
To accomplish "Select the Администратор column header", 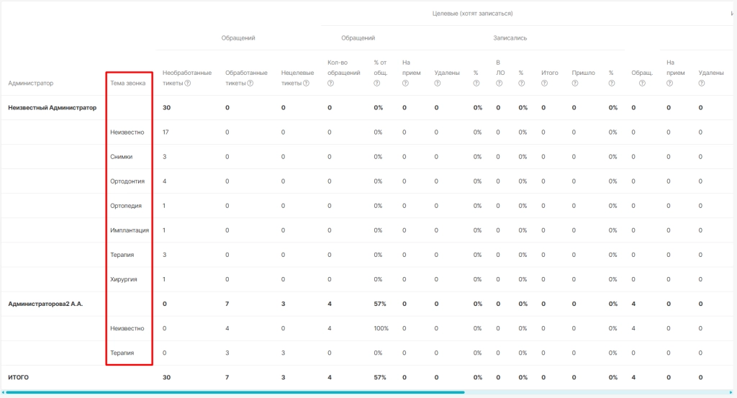I will [30, 83].
